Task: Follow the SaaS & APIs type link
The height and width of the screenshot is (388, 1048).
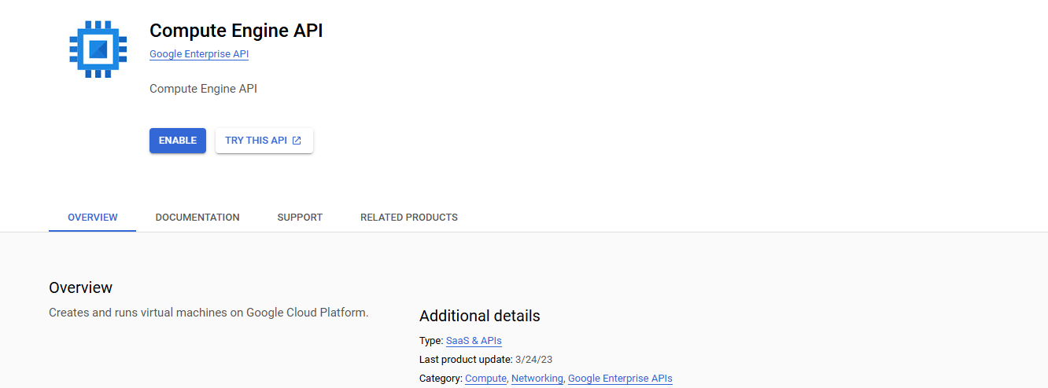Action: tap(474, 341)
